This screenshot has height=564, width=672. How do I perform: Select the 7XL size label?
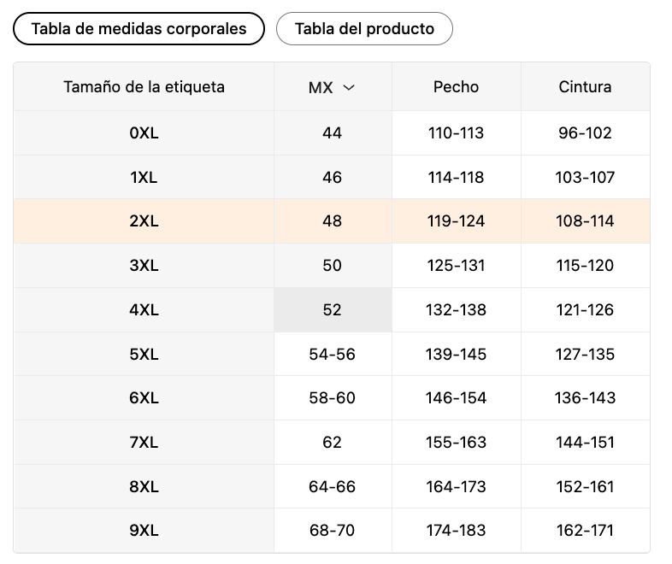[144, 442]
